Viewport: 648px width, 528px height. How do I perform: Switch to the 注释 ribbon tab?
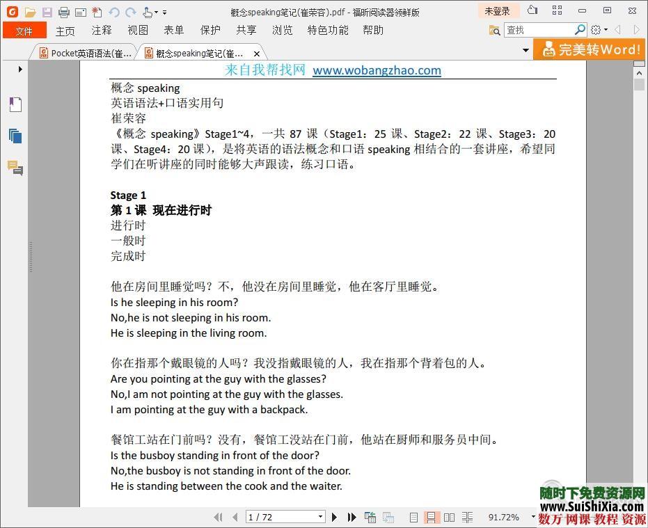(101, 30)
